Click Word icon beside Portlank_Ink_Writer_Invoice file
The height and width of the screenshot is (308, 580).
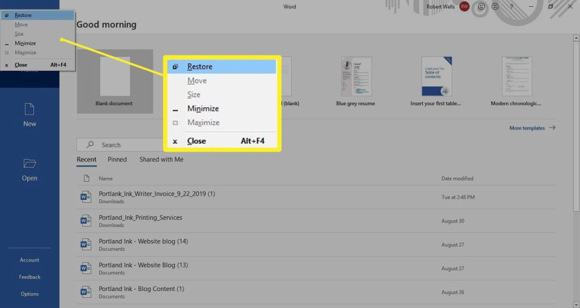coord(86,197)
